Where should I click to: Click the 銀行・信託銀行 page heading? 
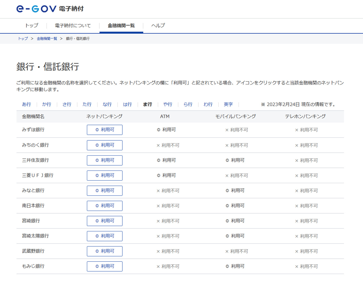point(48,67)
